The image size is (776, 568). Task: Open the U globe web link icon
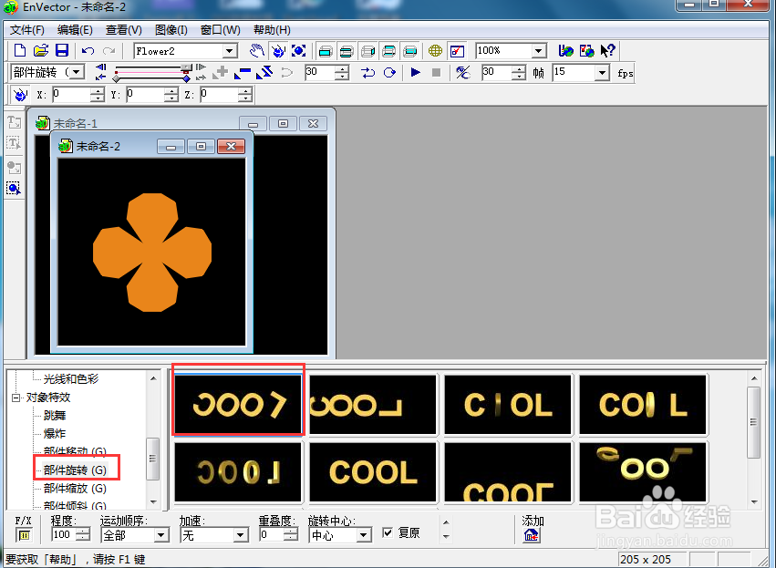point(565,50)
